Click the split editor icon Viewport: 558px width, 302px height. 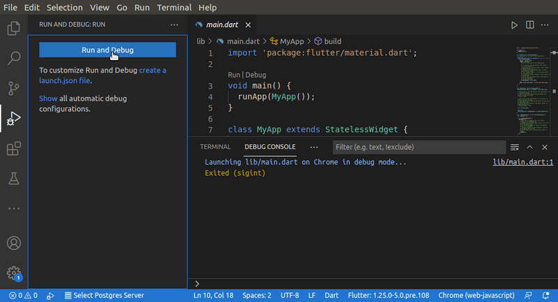tap(529, 25)
